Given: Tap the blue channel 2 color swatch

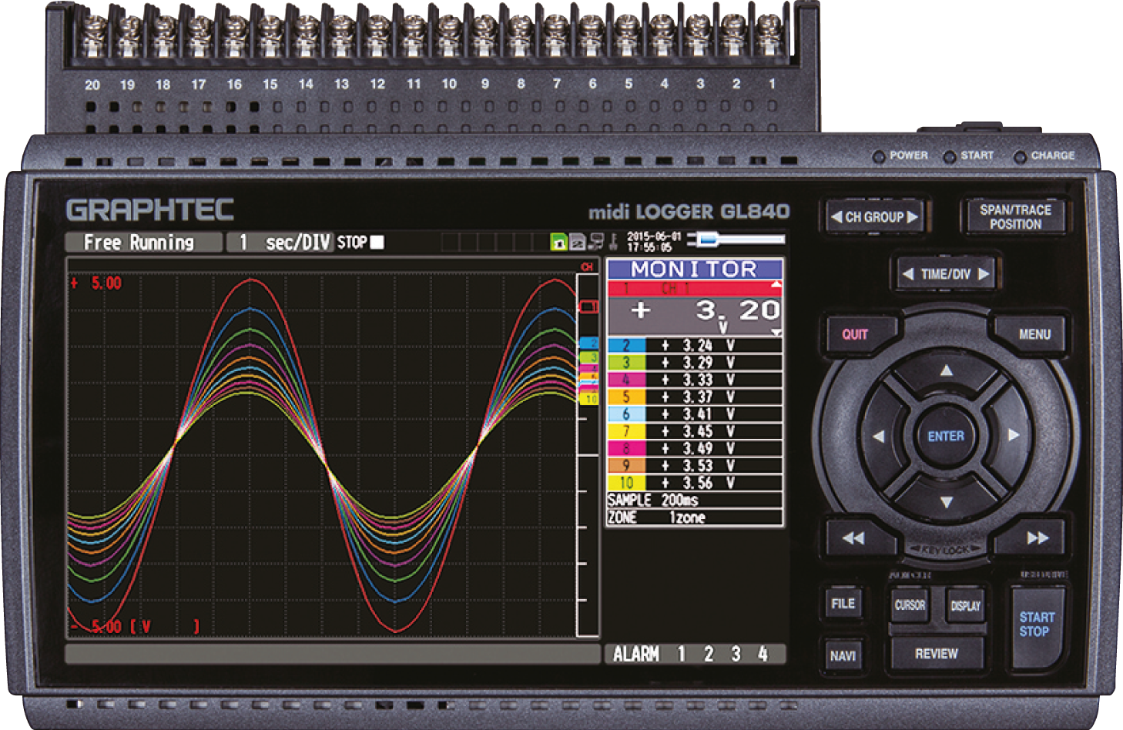Looking at the screenshot, I should coord(626,346).
